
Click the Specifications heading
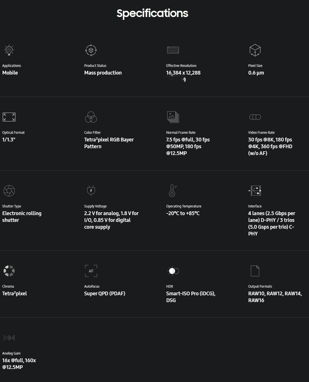click(152, 13)
